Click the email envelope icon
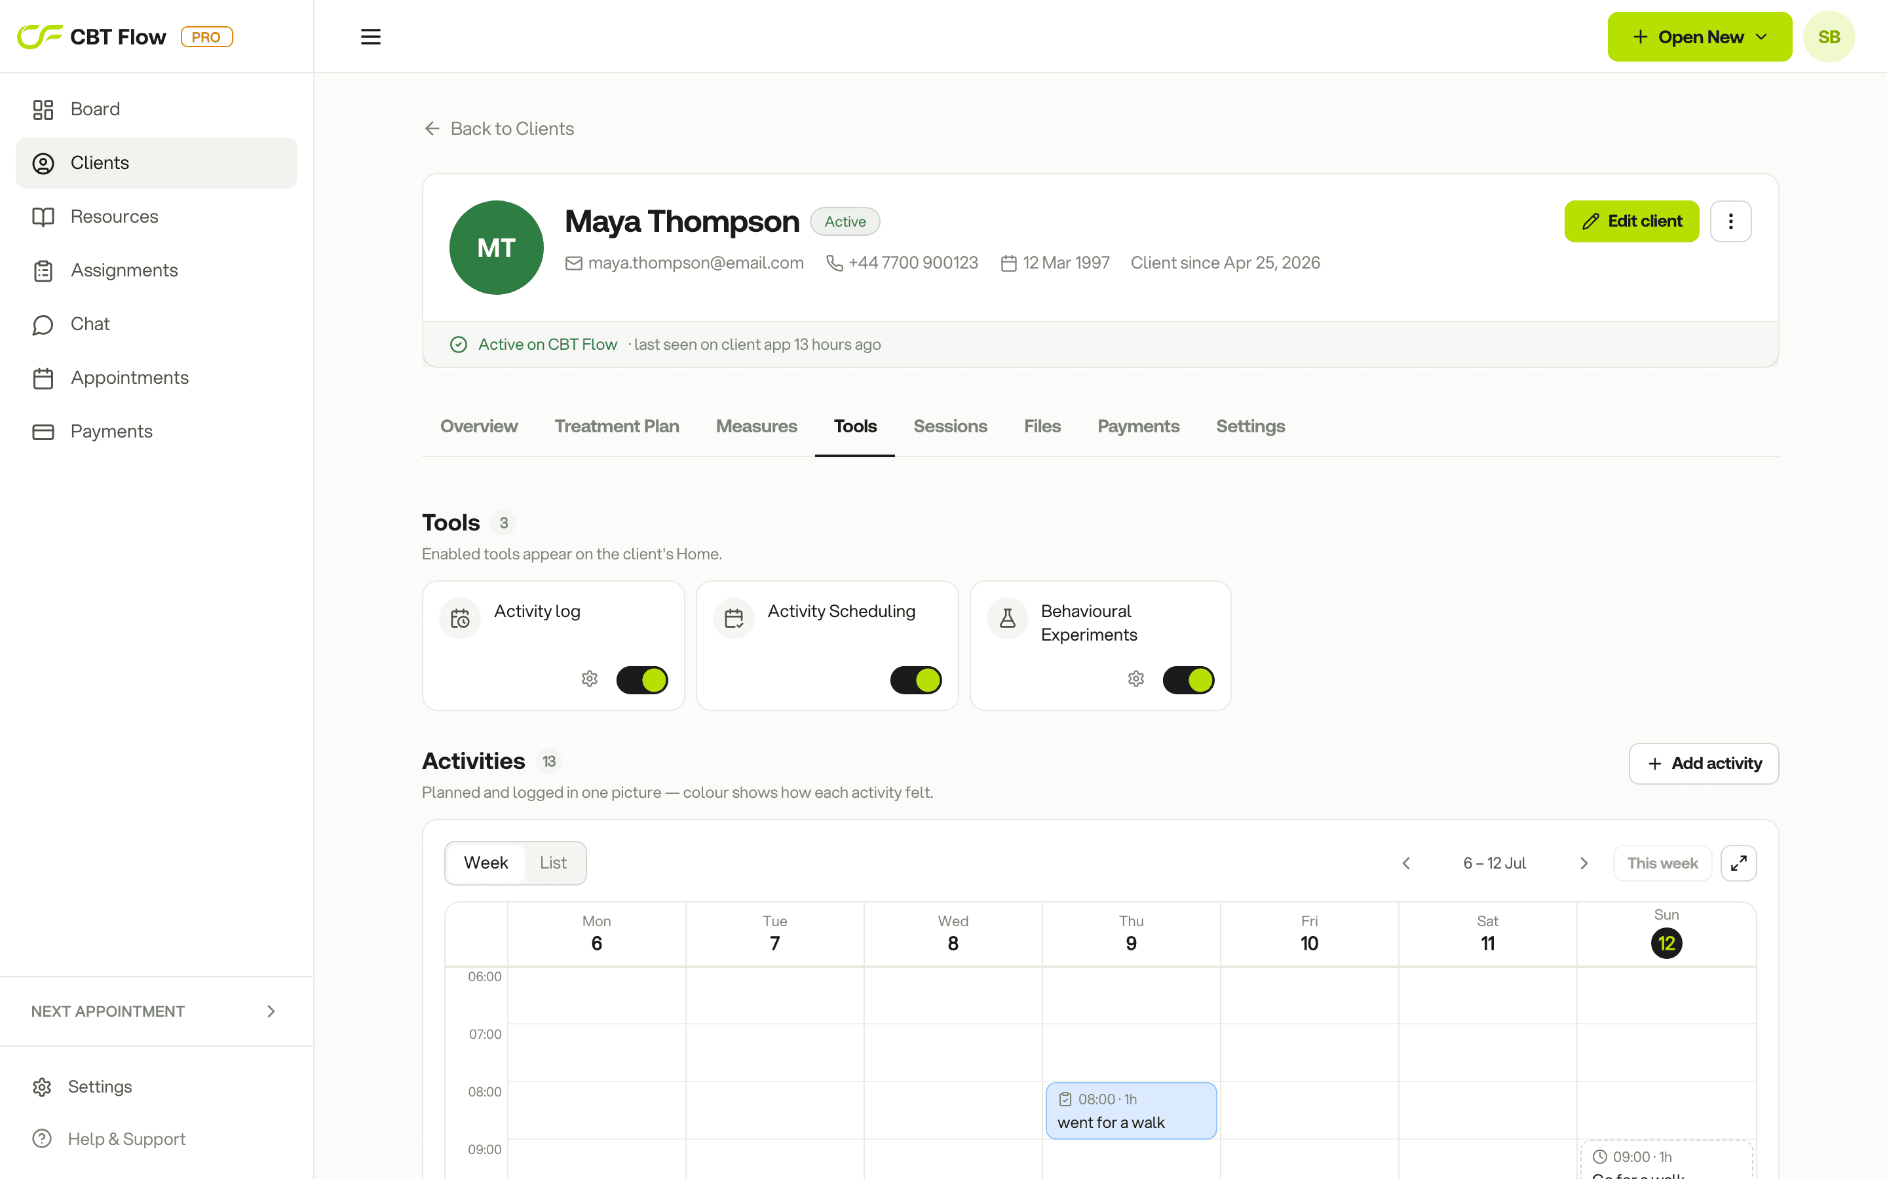The image size is (1887, 1179). tap(574, 263)
